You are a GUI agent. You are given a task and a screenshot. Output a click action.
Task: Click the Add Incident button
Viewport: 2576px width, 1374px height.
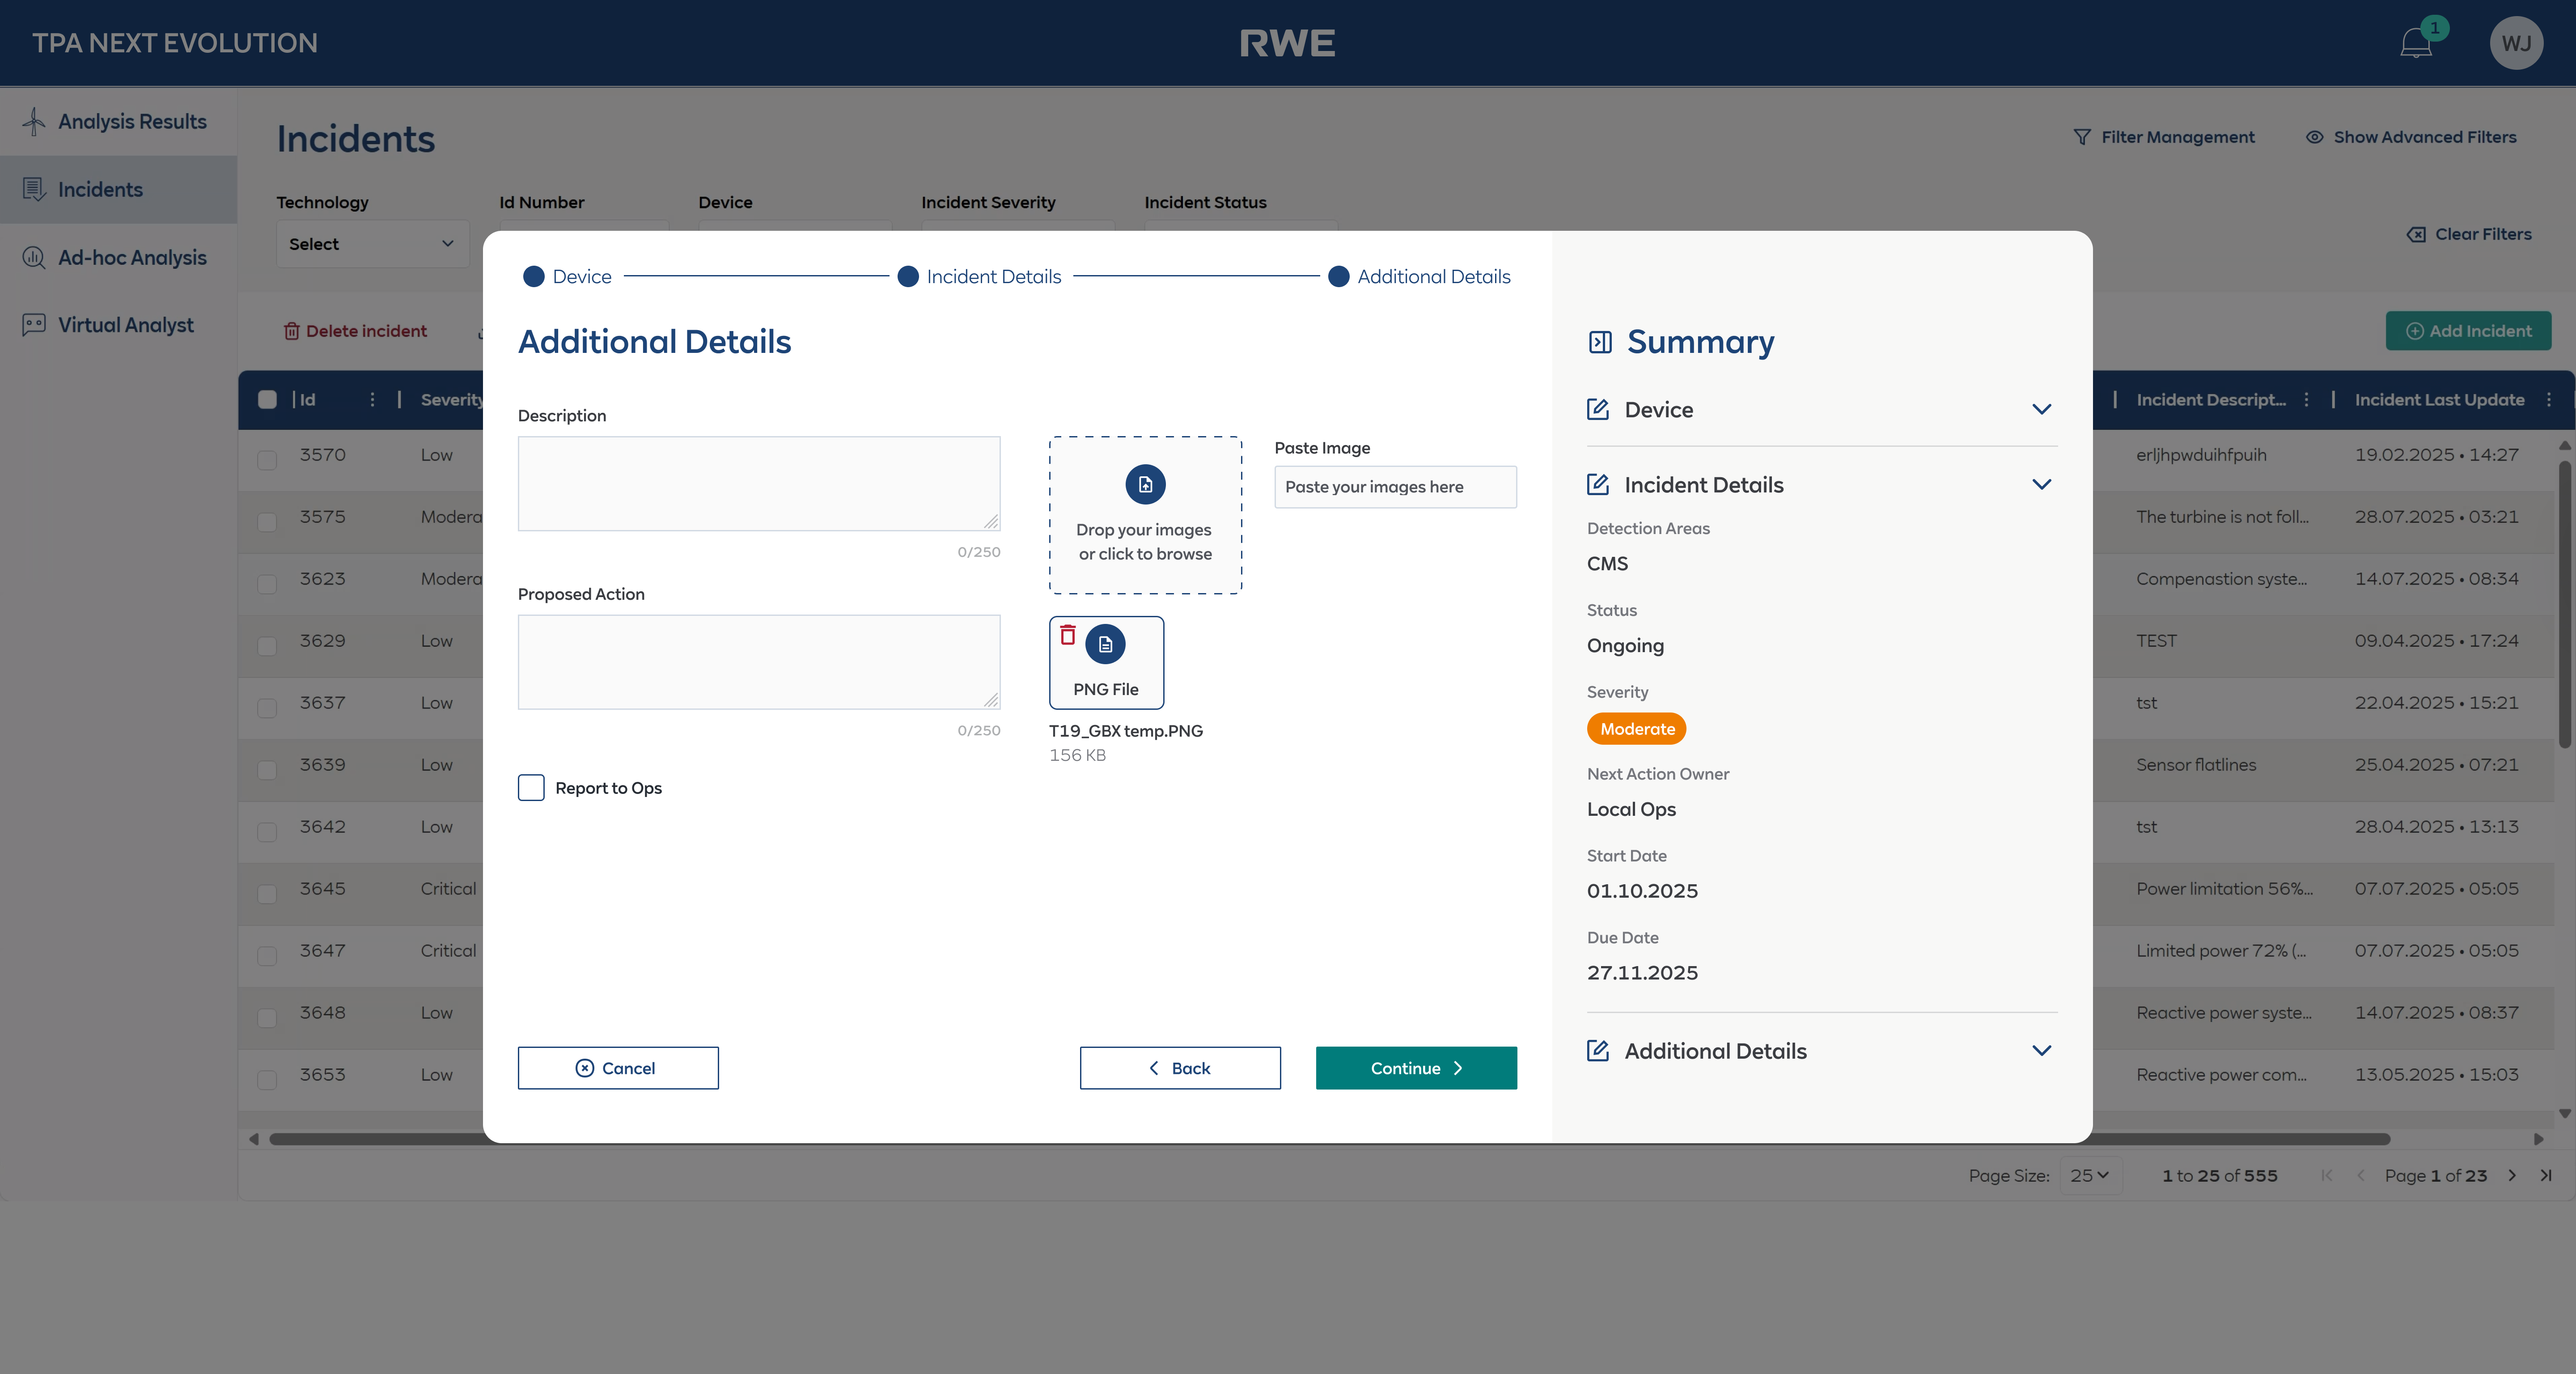pyautogui.click(x=2468, y=331)
